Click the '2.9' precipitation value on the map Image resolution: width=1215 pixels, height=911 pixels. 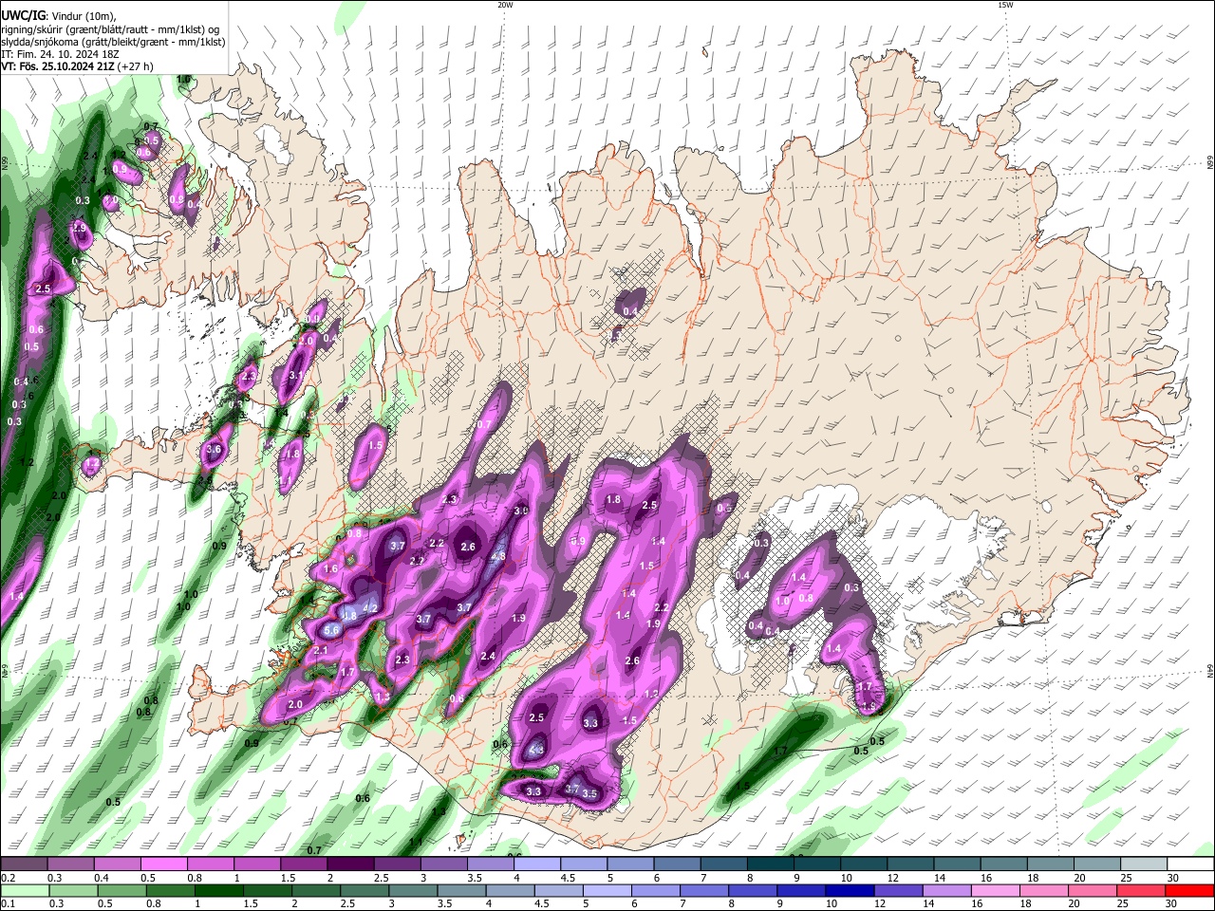(79, 229)
